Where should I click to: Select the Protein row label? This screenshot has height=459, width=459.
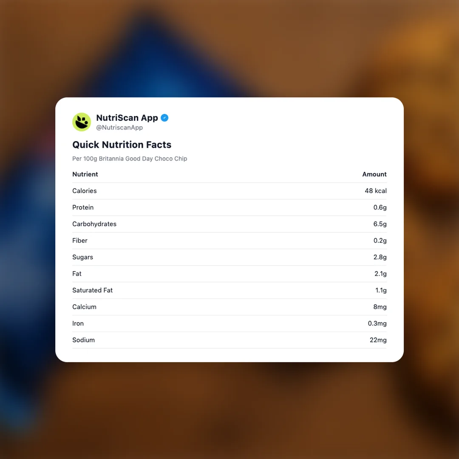[83, 207]
